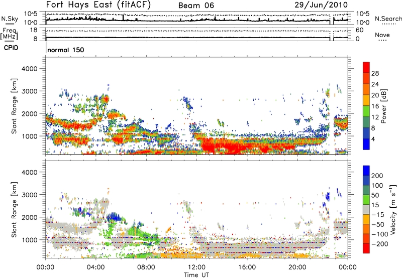Click the blue top of Velocity colorbar
This screenshot has height=278, width=402.
(x=366, y=171)
